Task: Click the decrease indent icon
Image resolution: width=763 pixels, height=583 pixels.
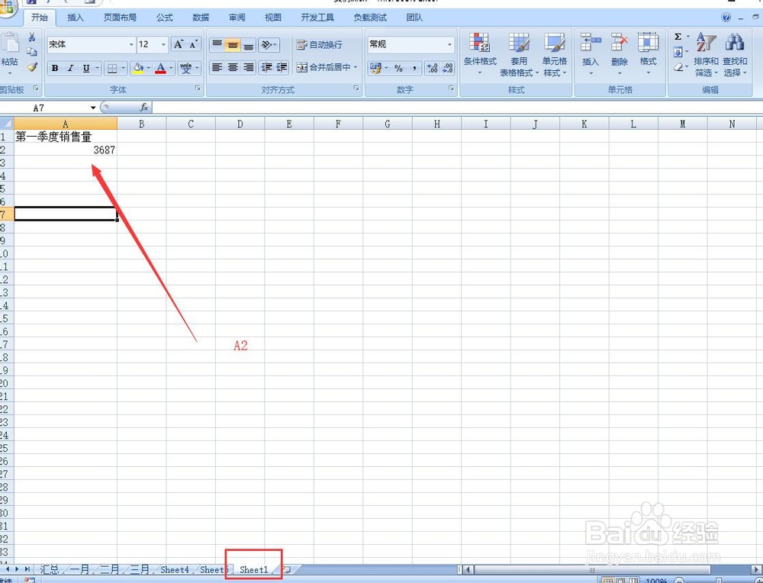Action: [266, 67]
